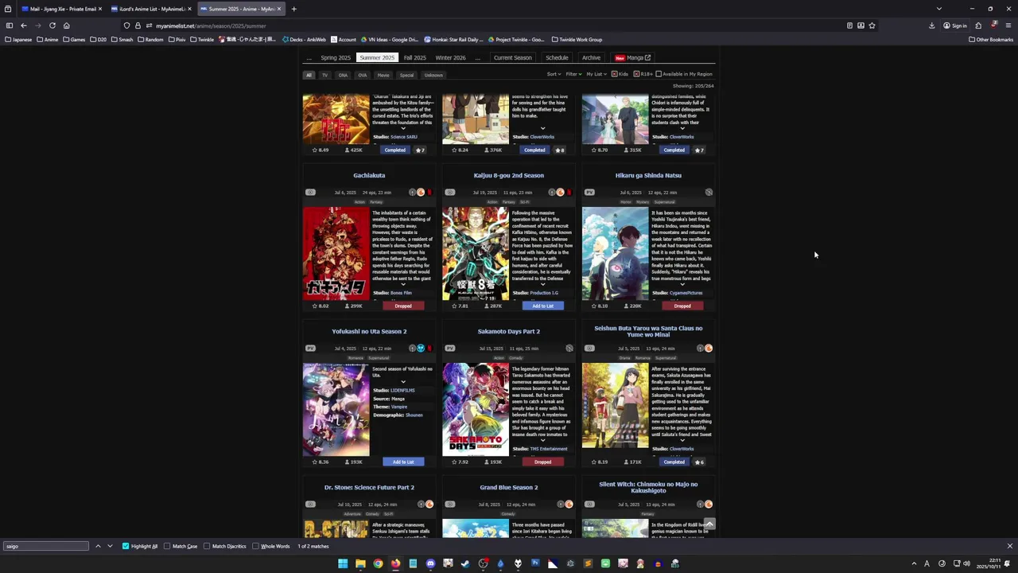Click the Crunchyroll icon on Seishun Buta Yarou card

tap(709, 348)
